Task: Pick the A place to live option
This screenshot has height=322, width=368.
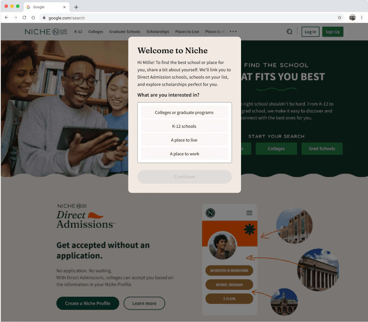Action: [x=184, y=140]
